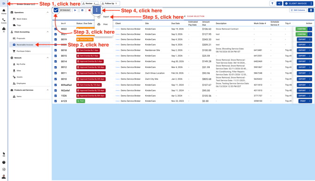The width and height of the screenshot is (315, 181).
Task: Uncheck invoice 0018 checkbox
Action: tap(55, 50)
